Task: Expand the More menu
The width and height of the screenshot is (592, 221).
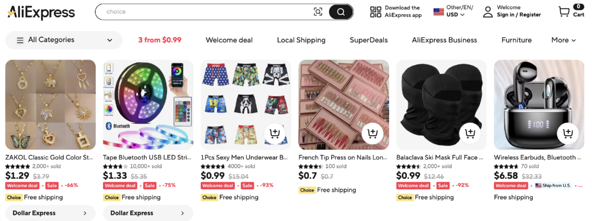Action: tap(563, 40)
